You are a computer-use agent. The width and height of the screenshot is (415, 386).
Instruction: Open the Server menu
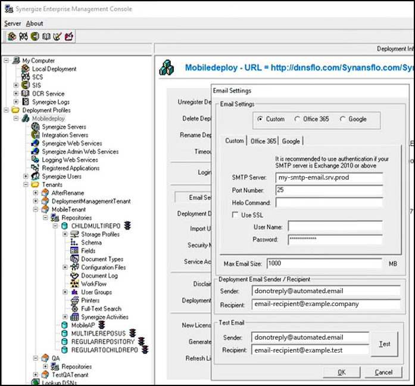[12, 23]
